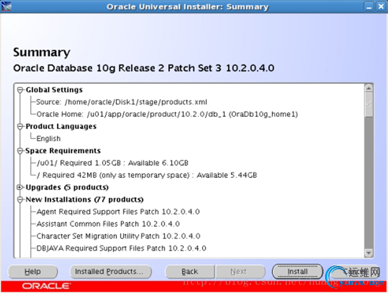Select Agent Required Support Files Patch row
388x293 pixels.
118,212
